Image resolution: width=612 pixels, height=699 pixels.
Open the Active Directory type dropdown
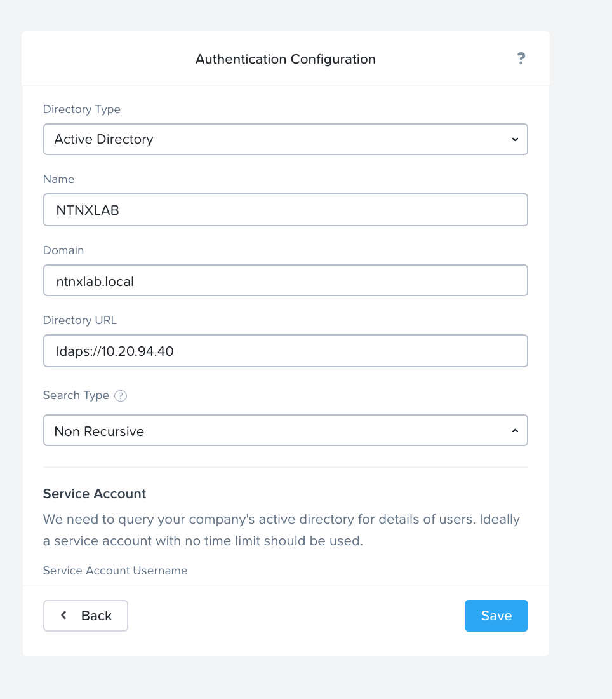[x=286, y=139]
